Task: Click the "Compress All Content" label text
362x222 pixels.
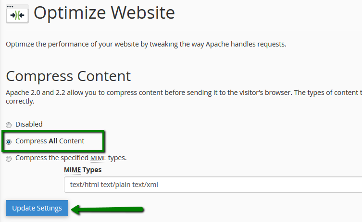Action: point(50,141)
